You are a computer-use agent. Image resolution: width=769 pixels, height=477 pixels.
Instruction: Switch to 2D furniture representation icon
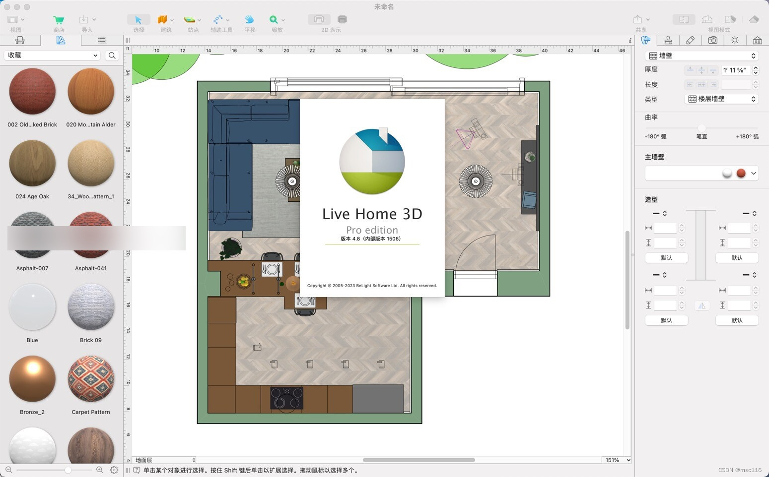319,19
